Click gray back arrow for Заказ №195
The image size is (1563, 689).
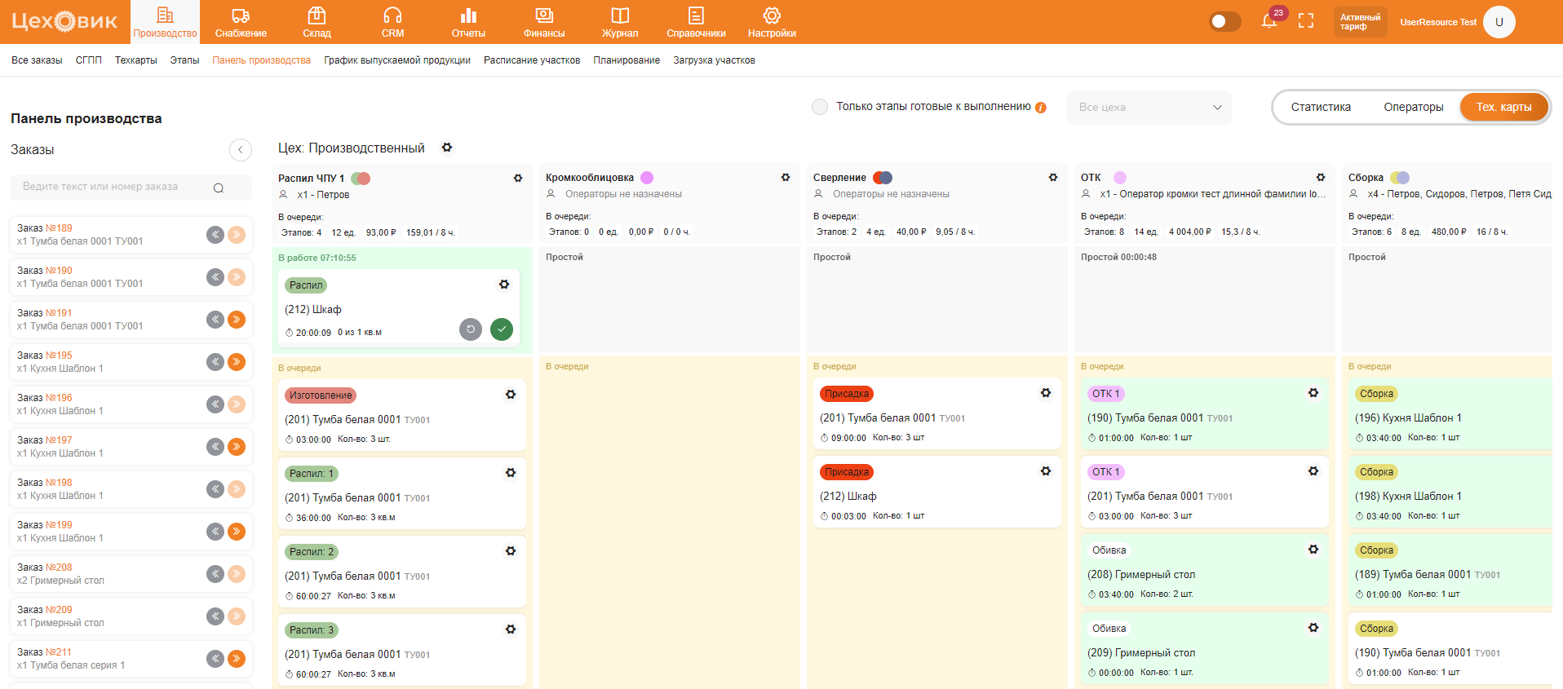coord(215,362)
